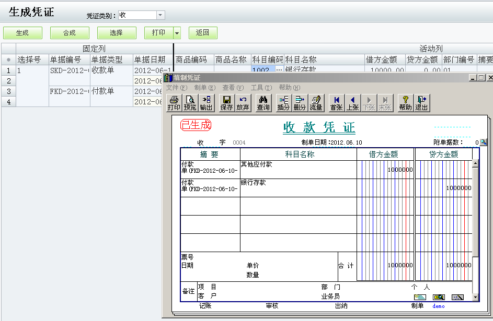
Task: Open the 帮助(H) menu
Action: pos(290,88)
